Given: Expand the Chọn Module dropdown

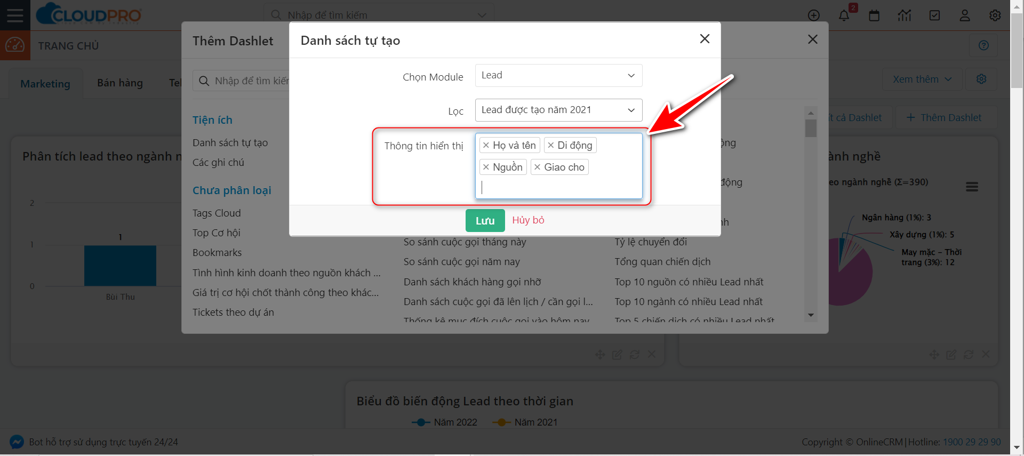Looking at the screenshot, I should 558,75.
